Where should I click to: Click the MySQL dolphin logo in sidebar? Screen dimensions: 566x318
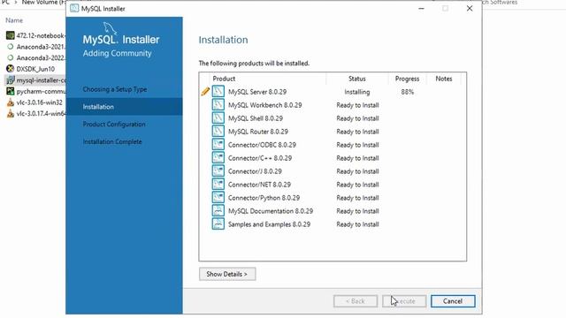point(110,28)
